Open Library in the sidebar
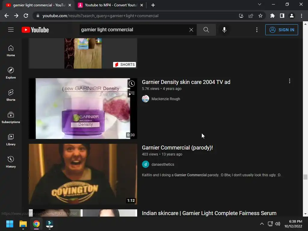 click(x=11, y=140)
